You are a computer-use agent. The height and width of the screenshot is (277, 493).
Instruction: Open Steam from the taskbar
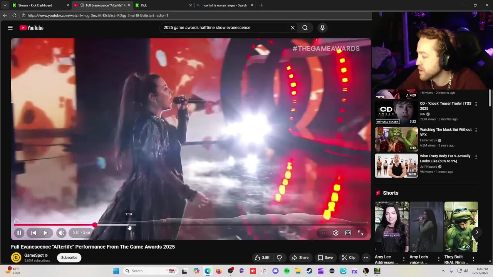tap(309, 271)
